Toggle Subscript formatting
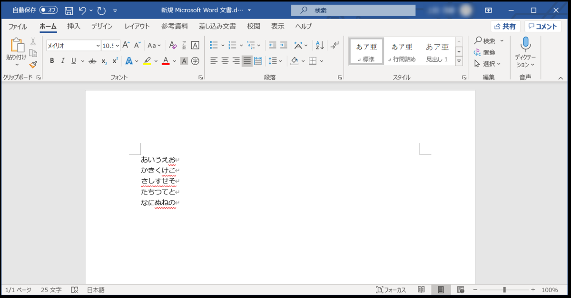 coord(104,61)
